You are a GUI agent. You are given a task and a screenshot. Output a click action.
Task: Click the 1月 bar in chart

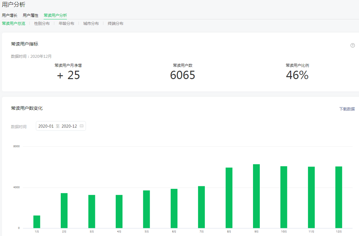tap(37, 222)
